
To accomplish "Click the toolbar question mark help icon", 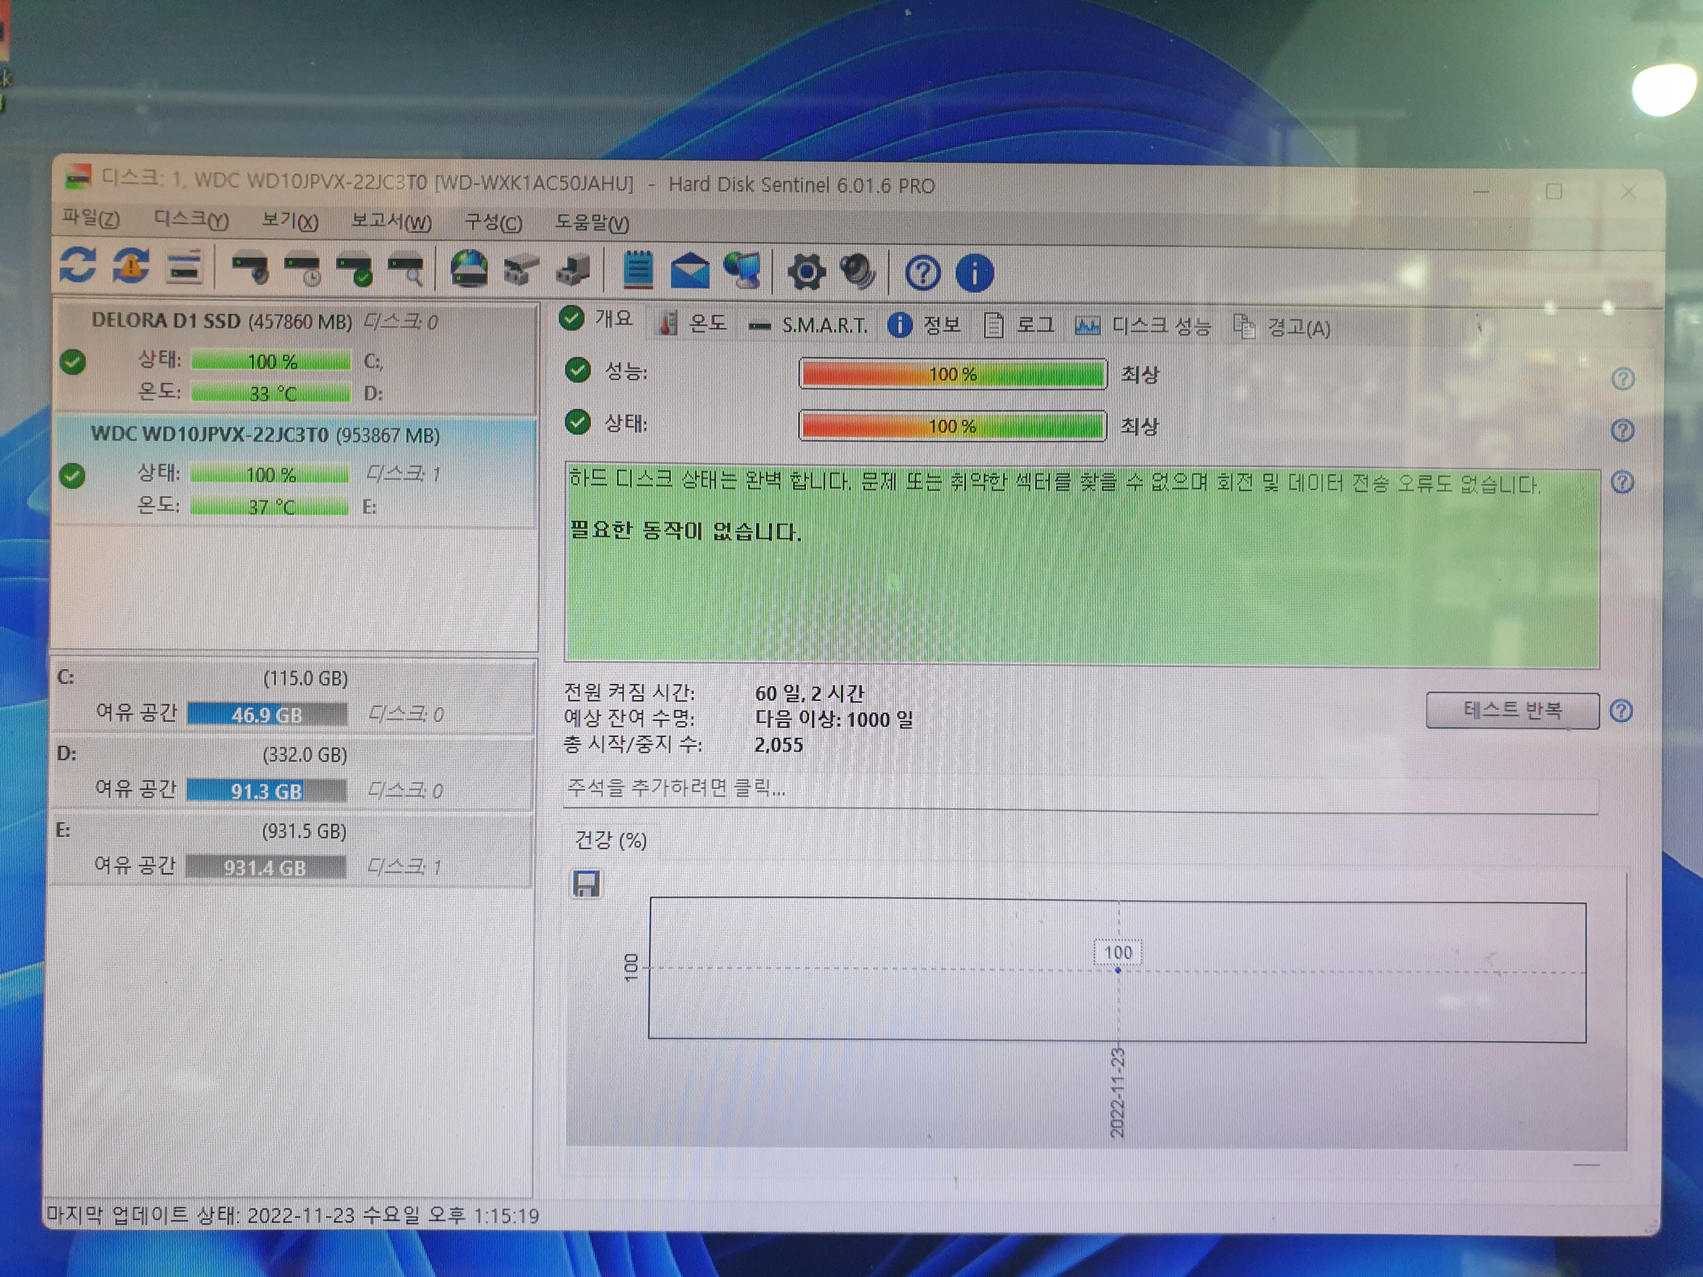I will [922, 273].
